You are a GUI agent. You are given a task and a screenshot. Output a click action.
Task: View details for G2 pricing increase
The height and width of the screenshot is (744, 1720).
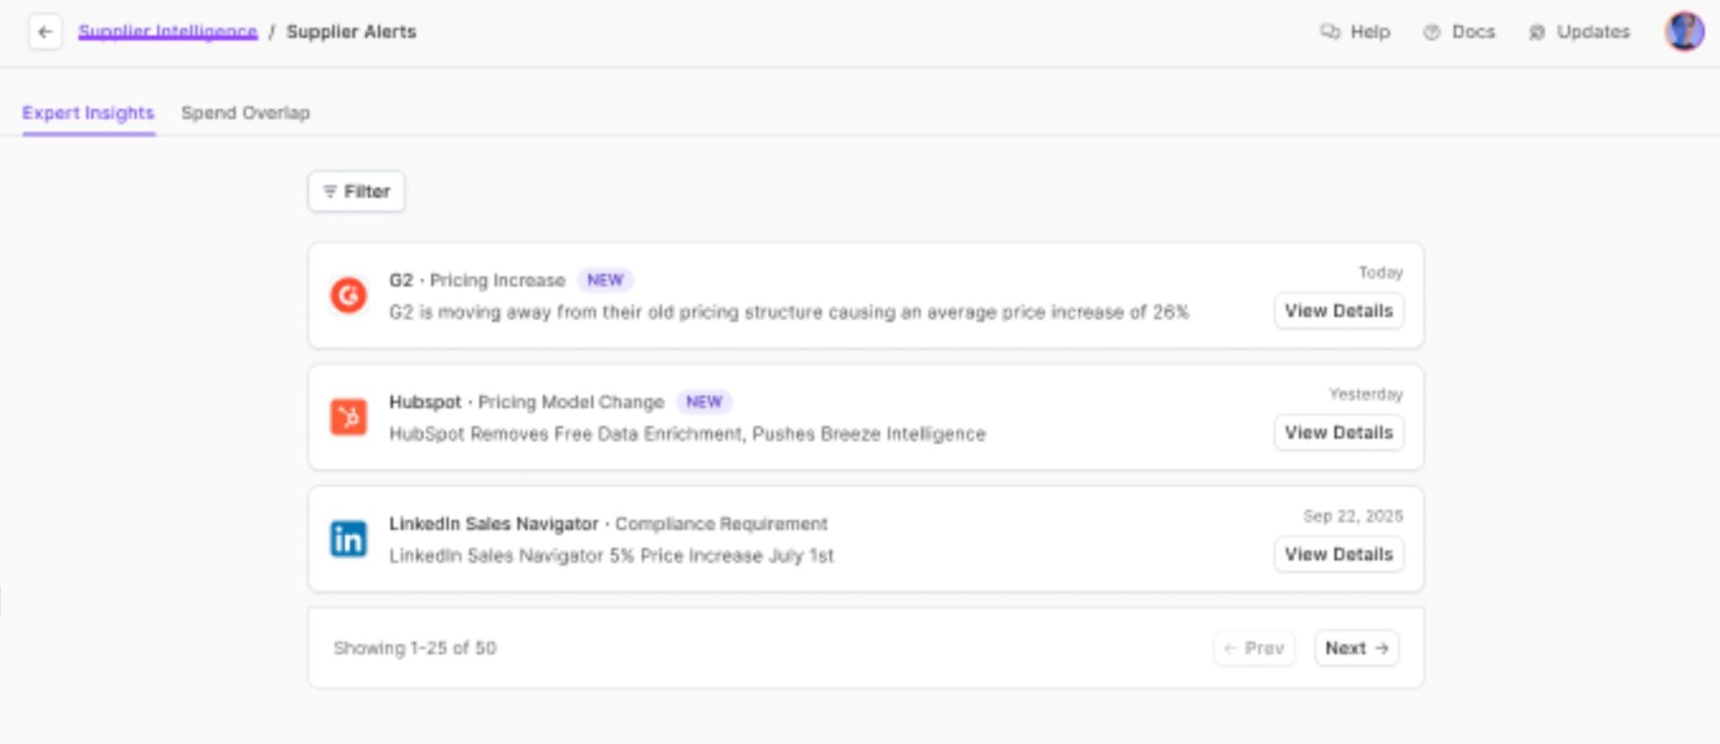click(x=1339, y=311)
